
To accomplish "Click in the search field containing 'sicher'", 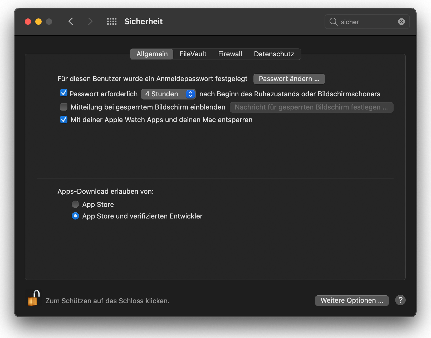I will pos(367,22).
